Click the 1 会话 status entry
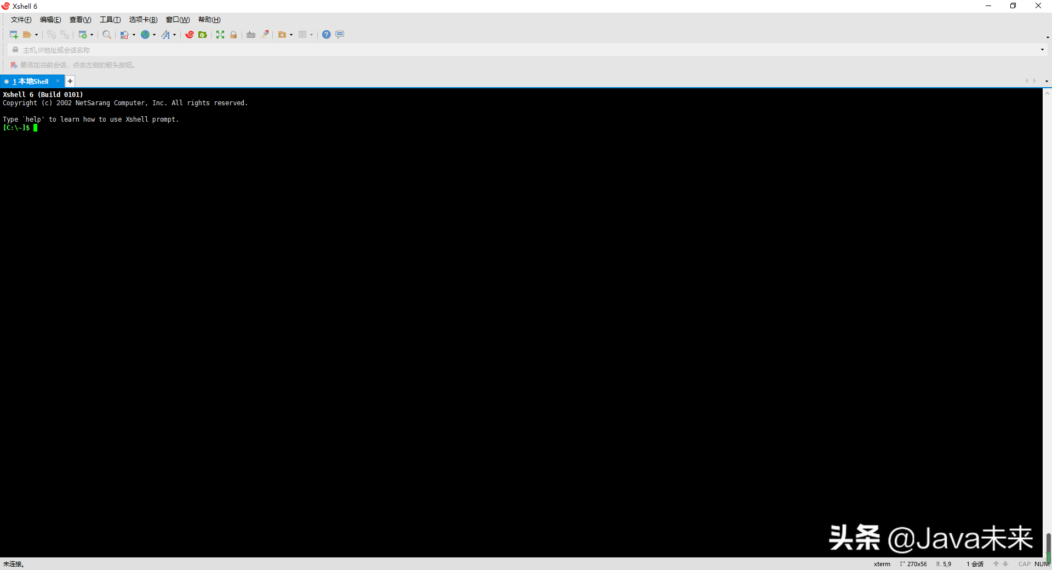This screenshot has width=1052, height=570. point(975,564)
